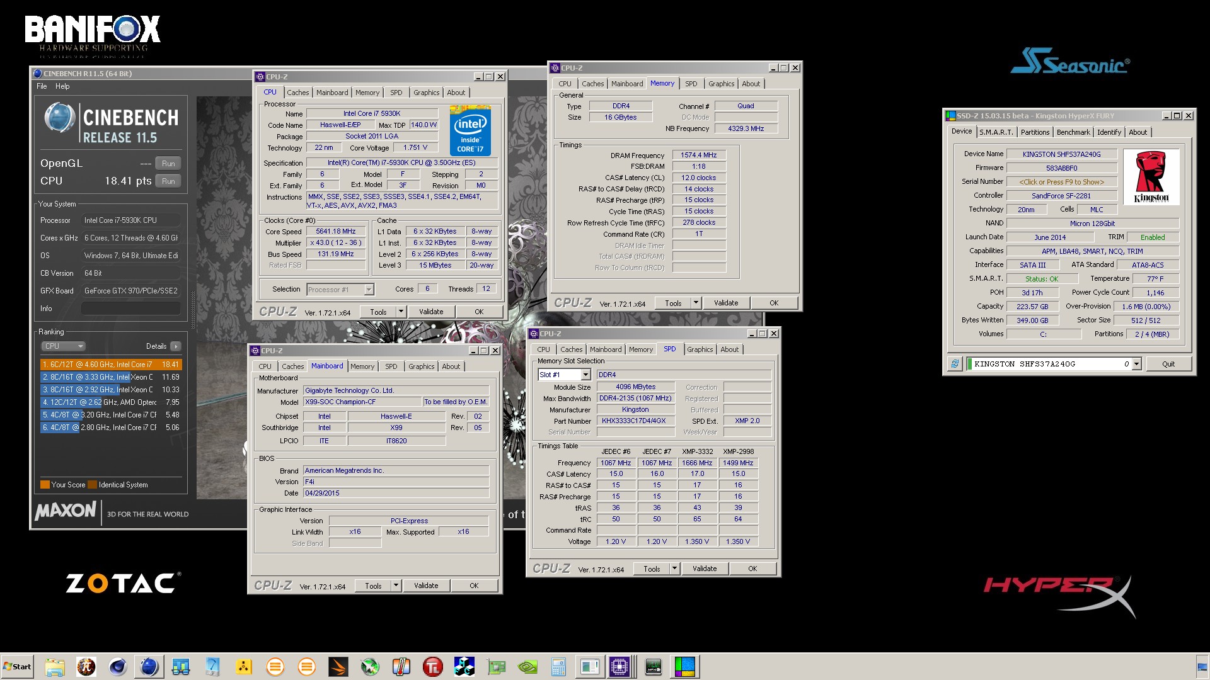Click the Cinebench sphere logo
Viewport: 1210px width, 680px height.
click(x=60, y=118)
